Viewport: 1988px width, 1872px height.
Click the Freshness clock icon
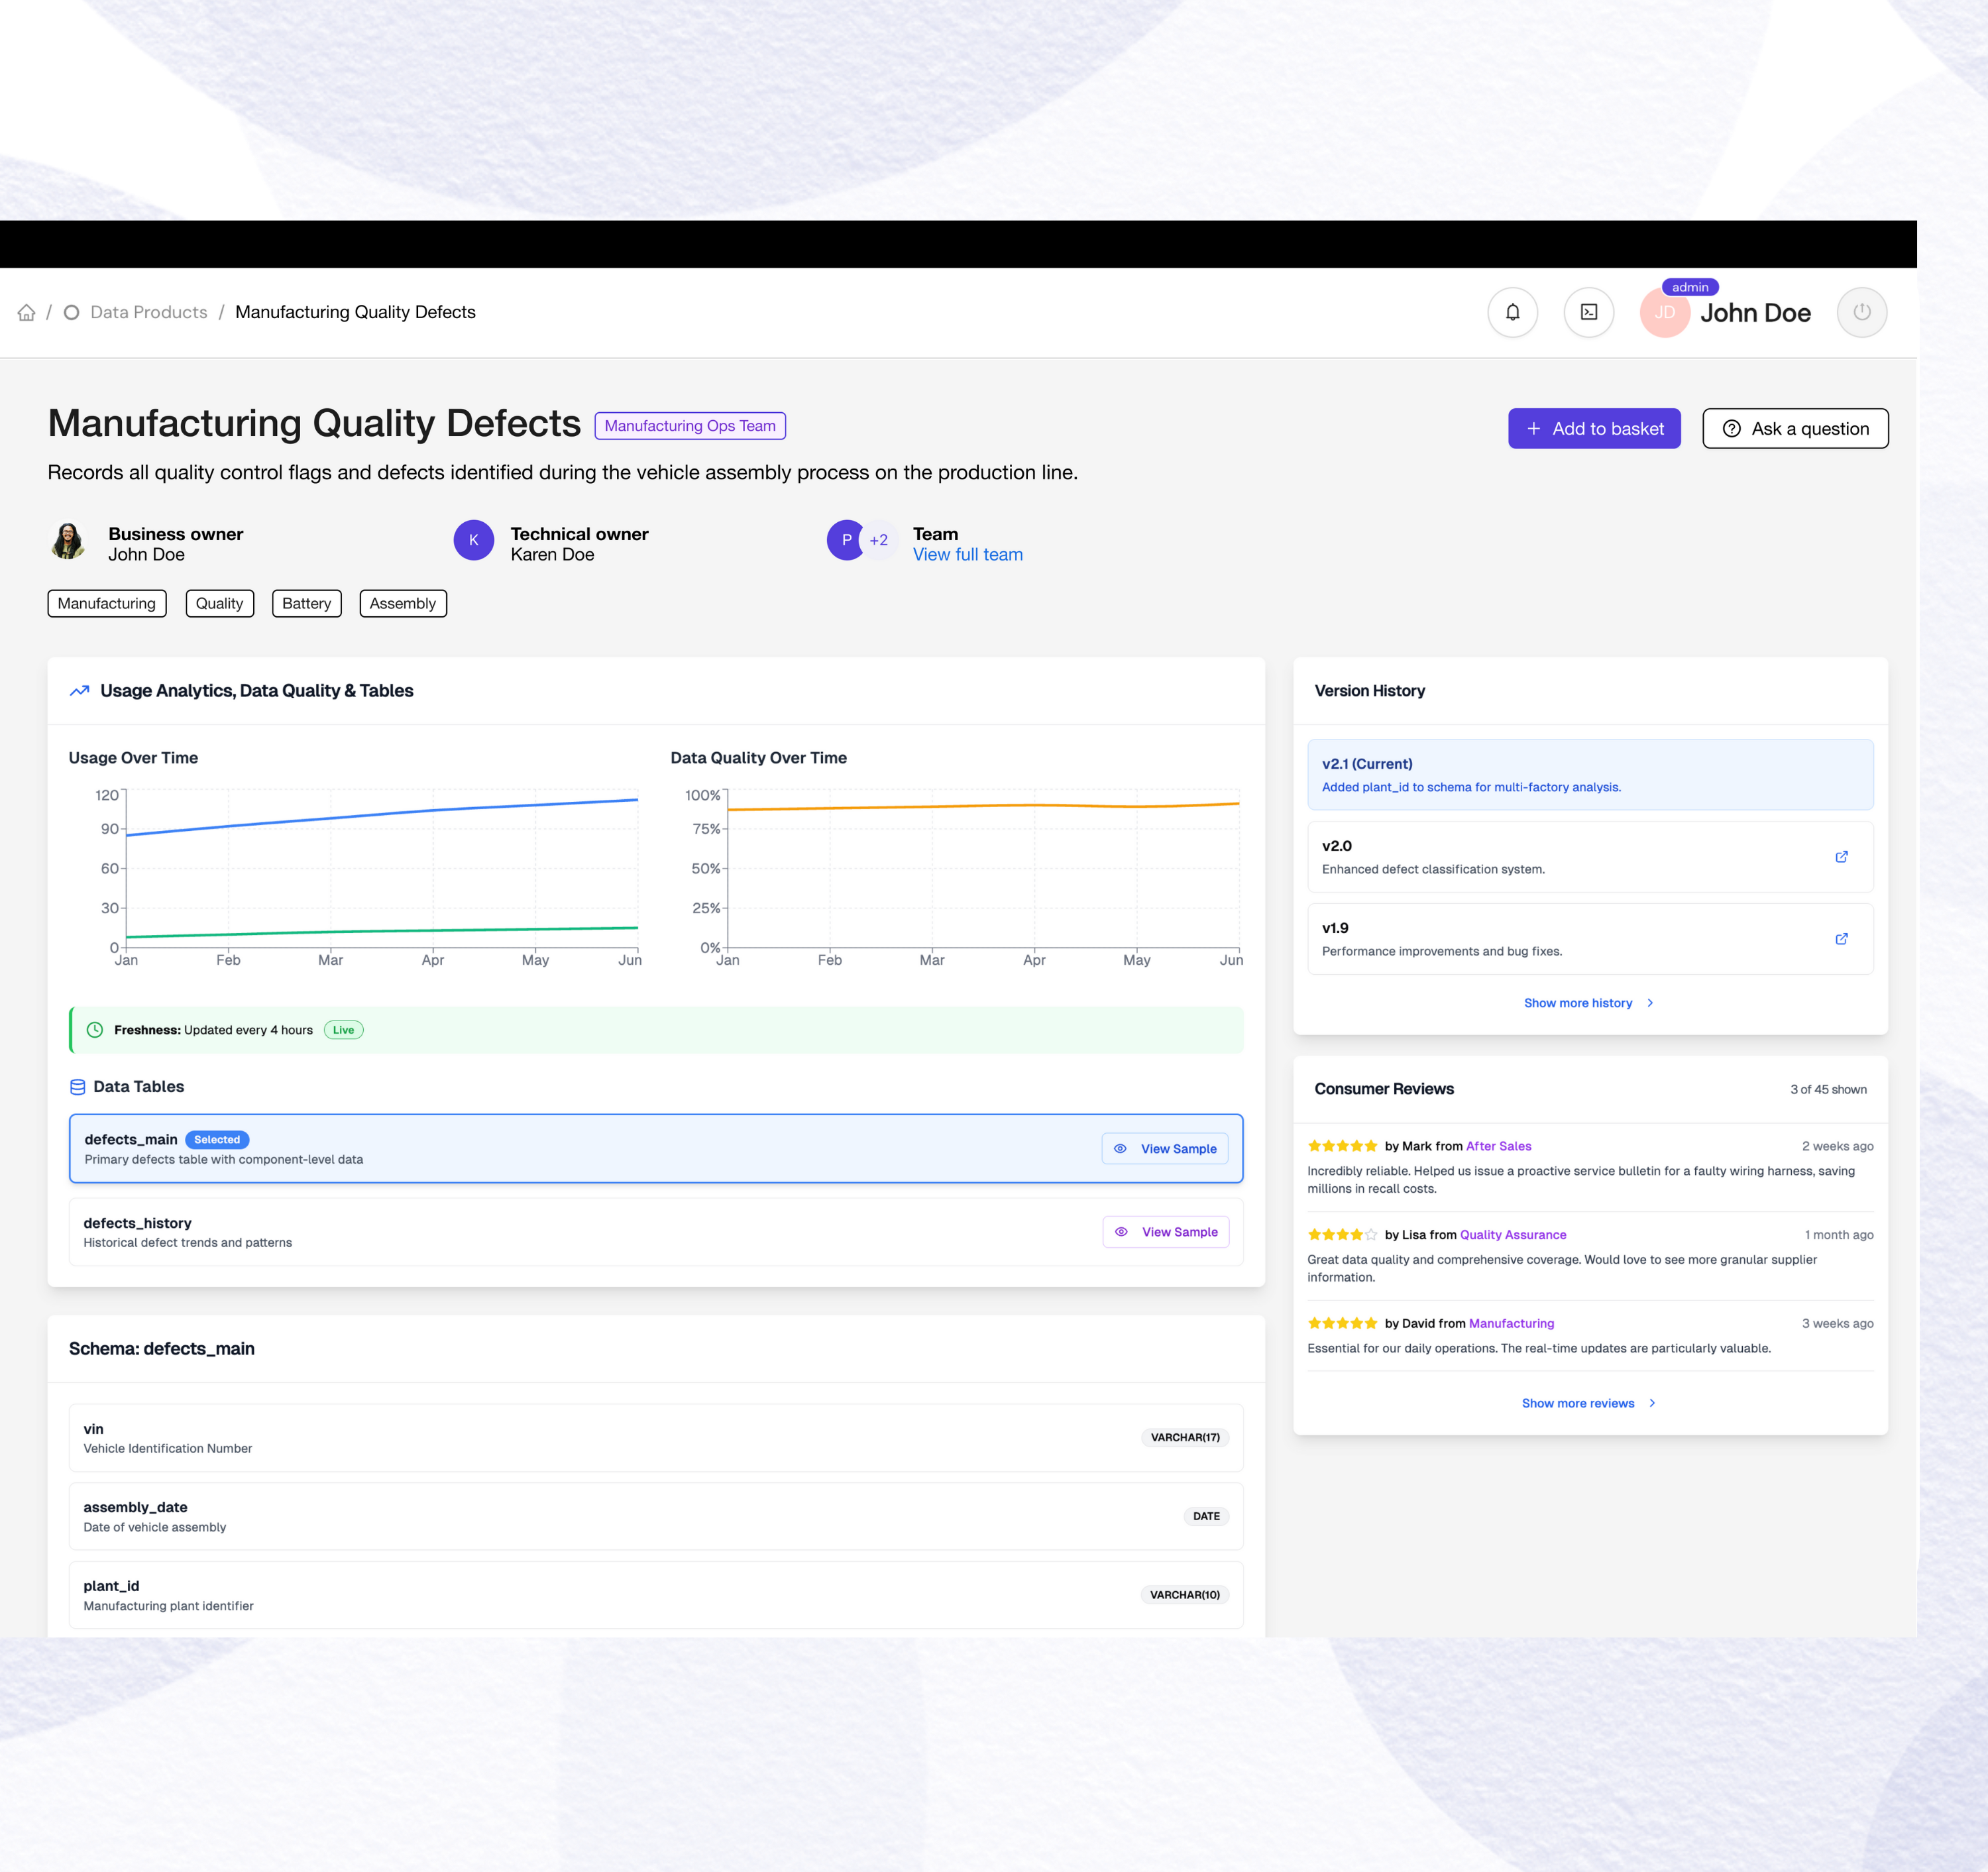click(x=95, y=1030)
